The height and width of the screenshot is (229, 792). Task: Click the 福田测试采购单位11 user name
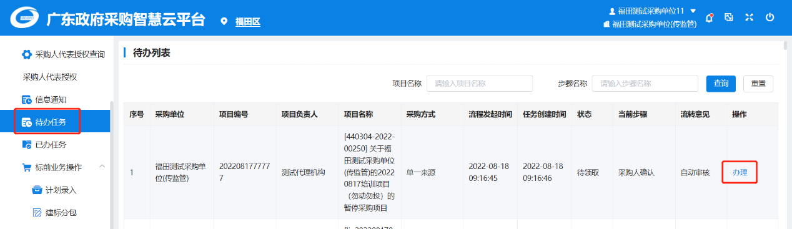click(x=651, y=11)
